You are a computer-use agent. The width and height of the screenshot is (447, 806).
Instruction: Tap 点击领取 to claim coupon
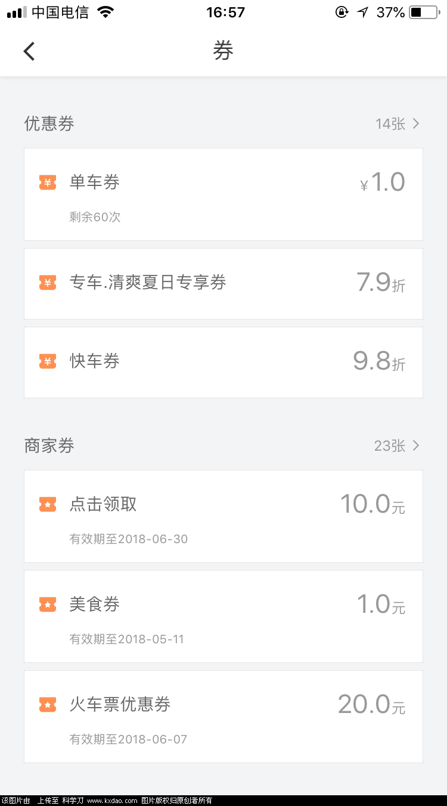pyautogui.click(x=103, y=504)
